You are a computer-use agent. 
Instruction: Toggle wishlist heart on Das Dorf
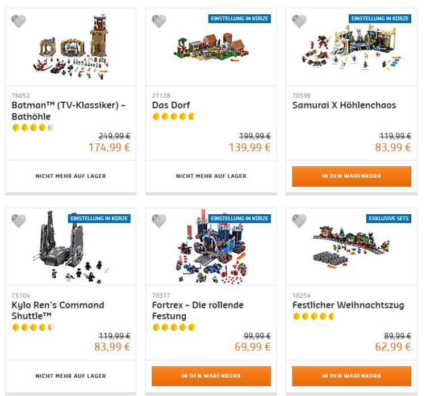(x=159, y=22)
